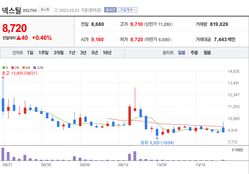
Task: Click the red down arrow under 최고 label
Action: [x=3, y=77]
